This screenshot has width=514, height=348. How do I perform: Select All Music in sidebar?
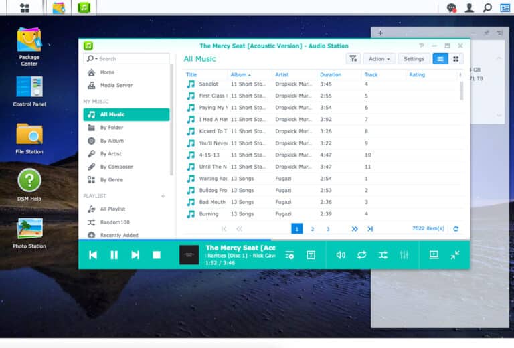[x=126, y=114]
